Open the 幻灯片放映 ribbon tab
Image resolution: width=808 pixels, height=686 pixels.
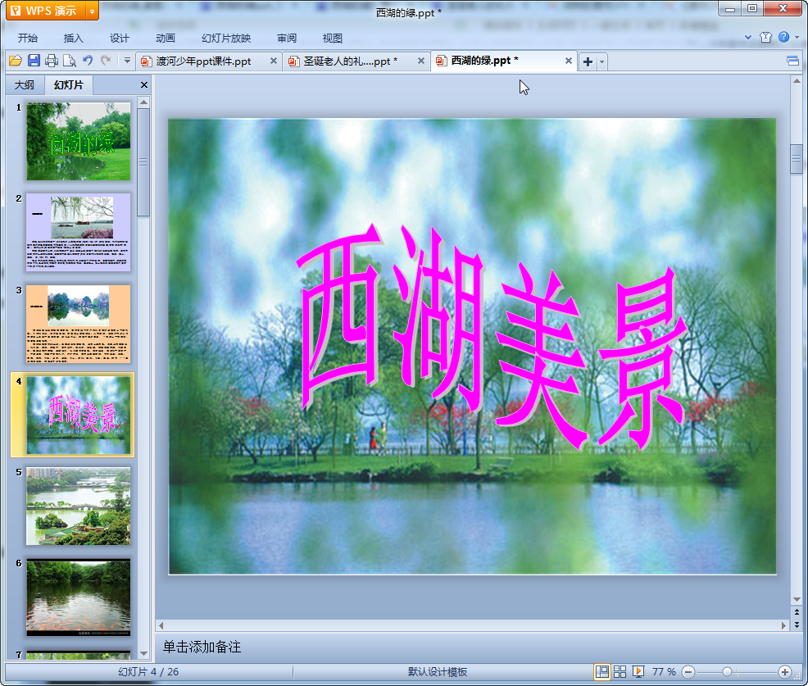pos(226,39)
